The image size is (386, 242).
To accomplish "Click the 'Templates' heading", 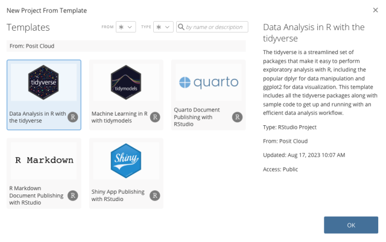I will [28, 27].
